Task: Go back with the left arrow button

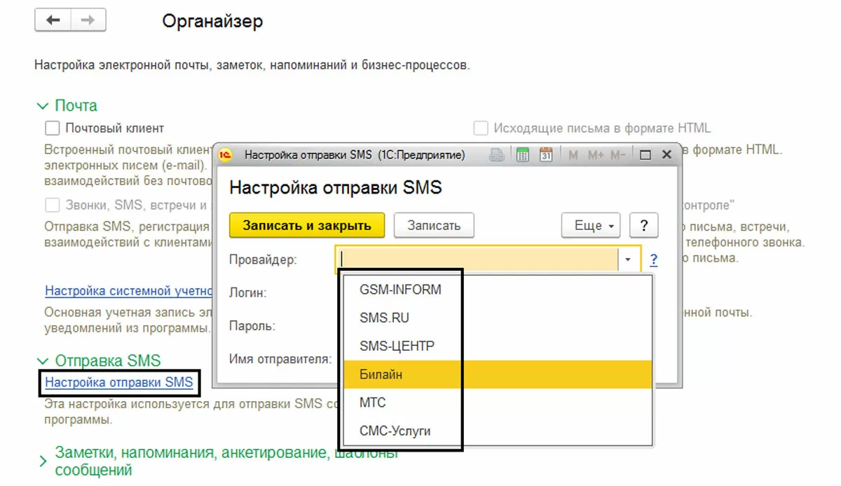Action: click(53, 20)
